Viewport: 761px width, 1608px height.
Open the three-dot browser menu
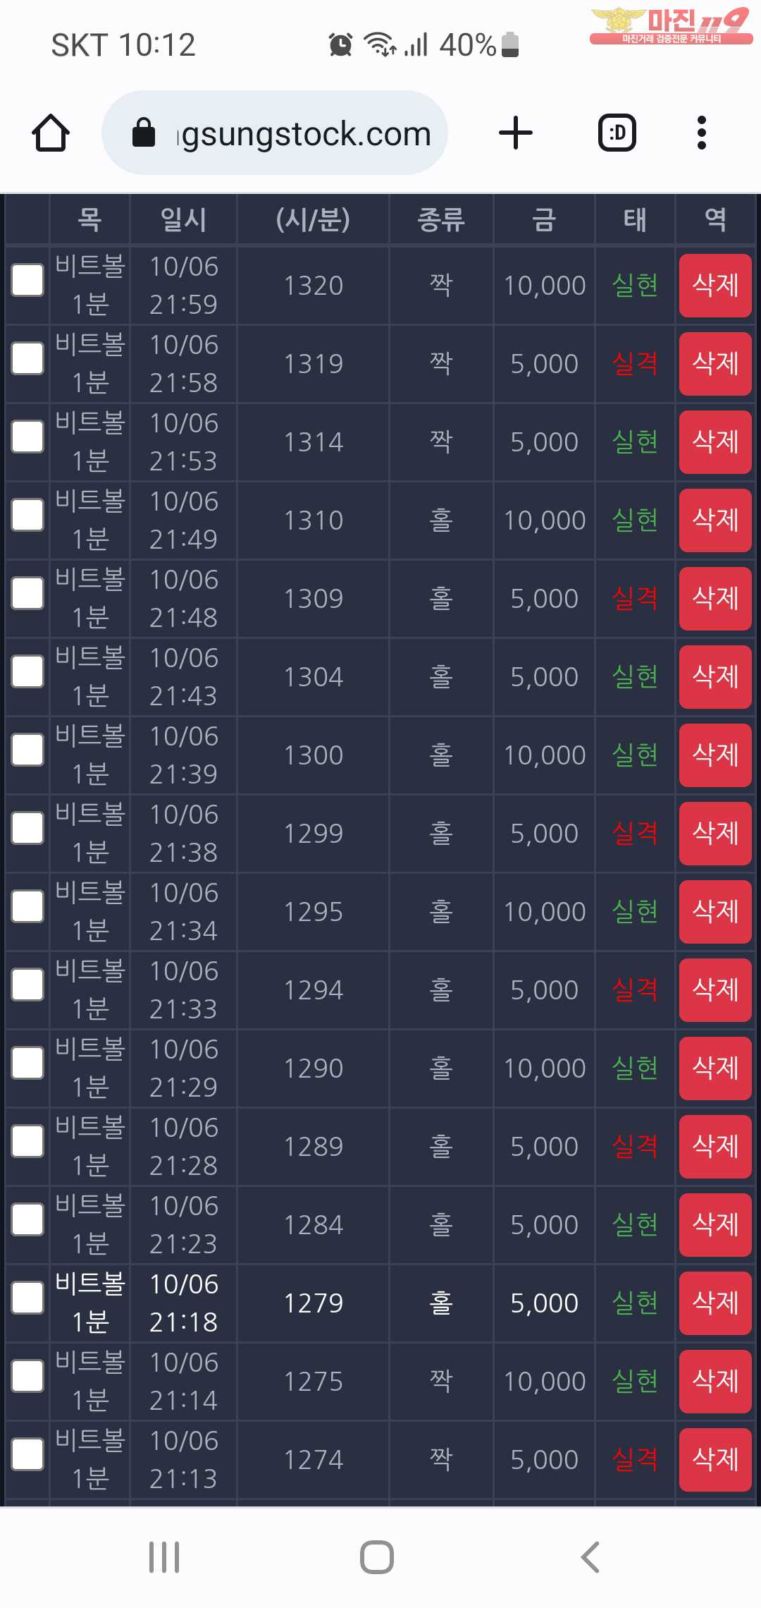pos(701,133)
